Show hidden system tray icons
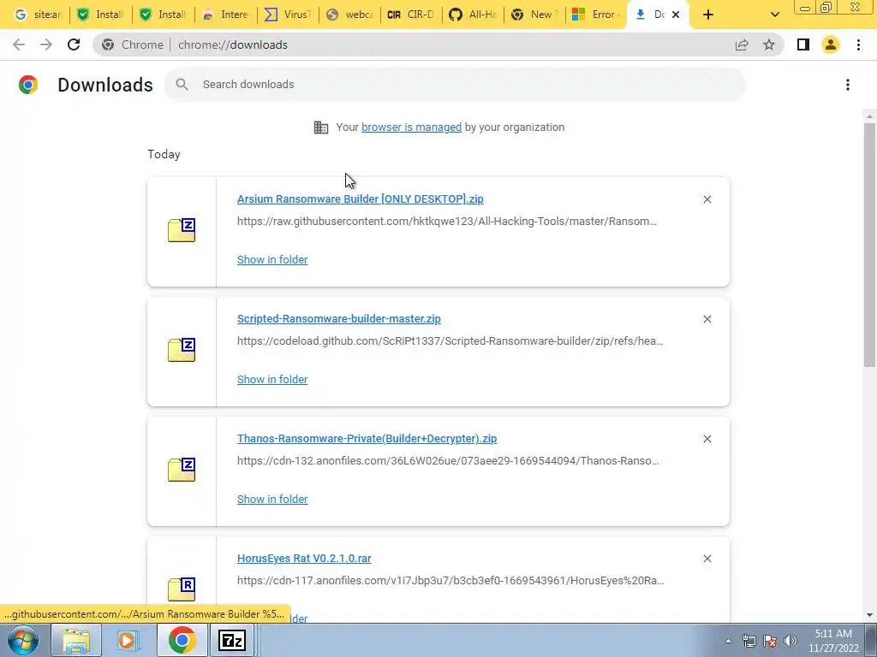 pos(728,641)
